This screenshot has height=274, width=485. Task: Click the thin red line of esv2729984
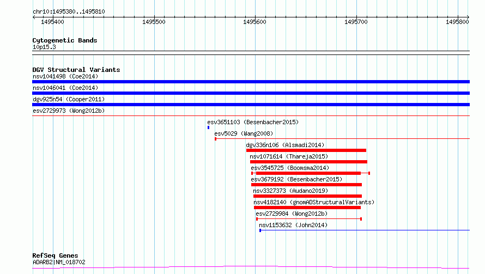click(309, 219)
